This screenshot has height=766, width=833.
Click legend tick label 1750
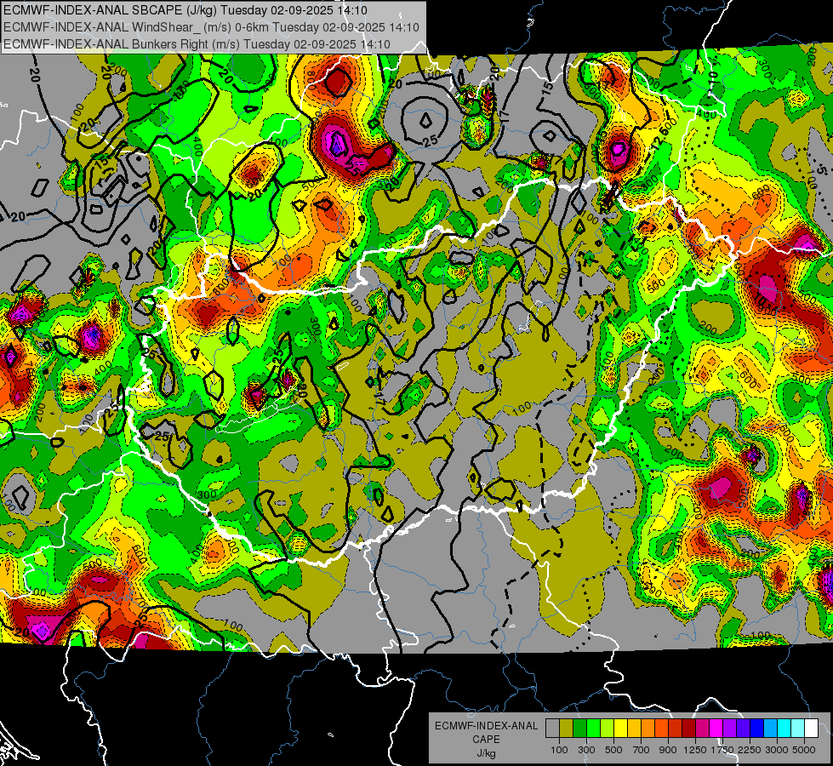pyautogui.click(x=722, y=750)
